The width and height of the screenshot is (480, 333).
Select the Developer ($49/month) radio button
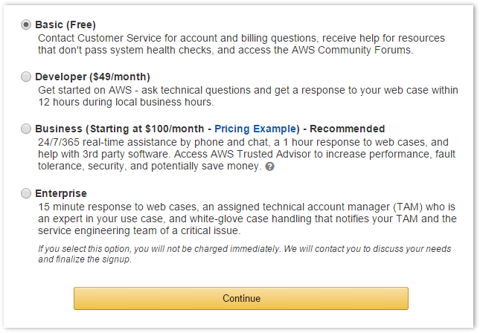(x=26, y=77)
